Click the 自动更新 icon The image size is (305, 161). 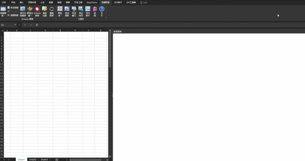pyautogui.click(x=67, y=11)
